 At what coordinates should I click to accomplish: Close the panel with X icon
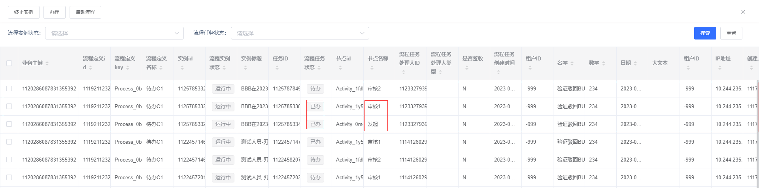click(x=743, y=12)
